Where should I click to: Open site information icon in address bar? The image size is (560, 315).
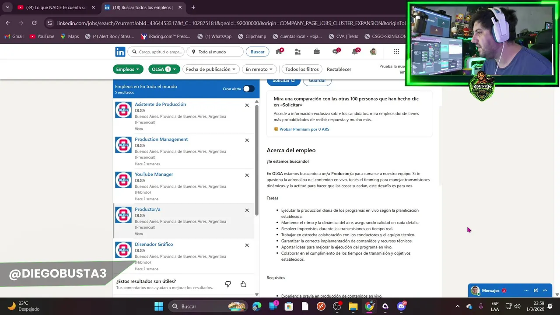49,23
